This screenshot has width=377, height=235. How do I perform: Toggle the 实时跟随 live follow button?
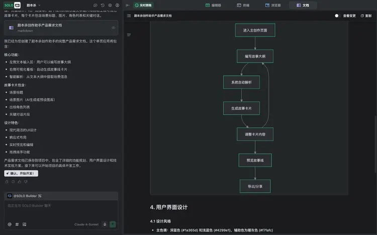pyautogui.click(x=143, y=5)
